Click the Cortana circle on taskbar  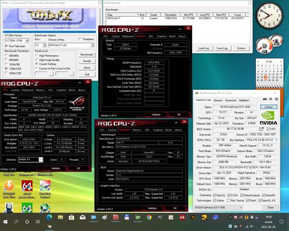click(x=27, y=221)
